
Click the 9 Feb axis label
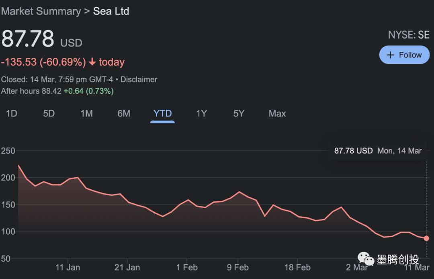(x=238, y=267)
